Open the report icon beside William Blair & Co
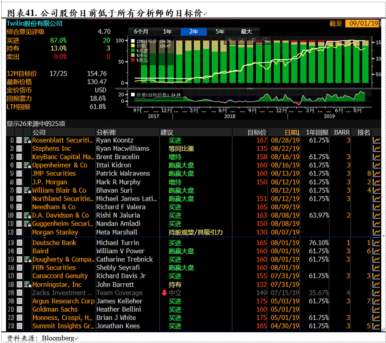Image resolution: width=386 pixels, height=343 pixels. pyautogui.click(x=27, y=191)
